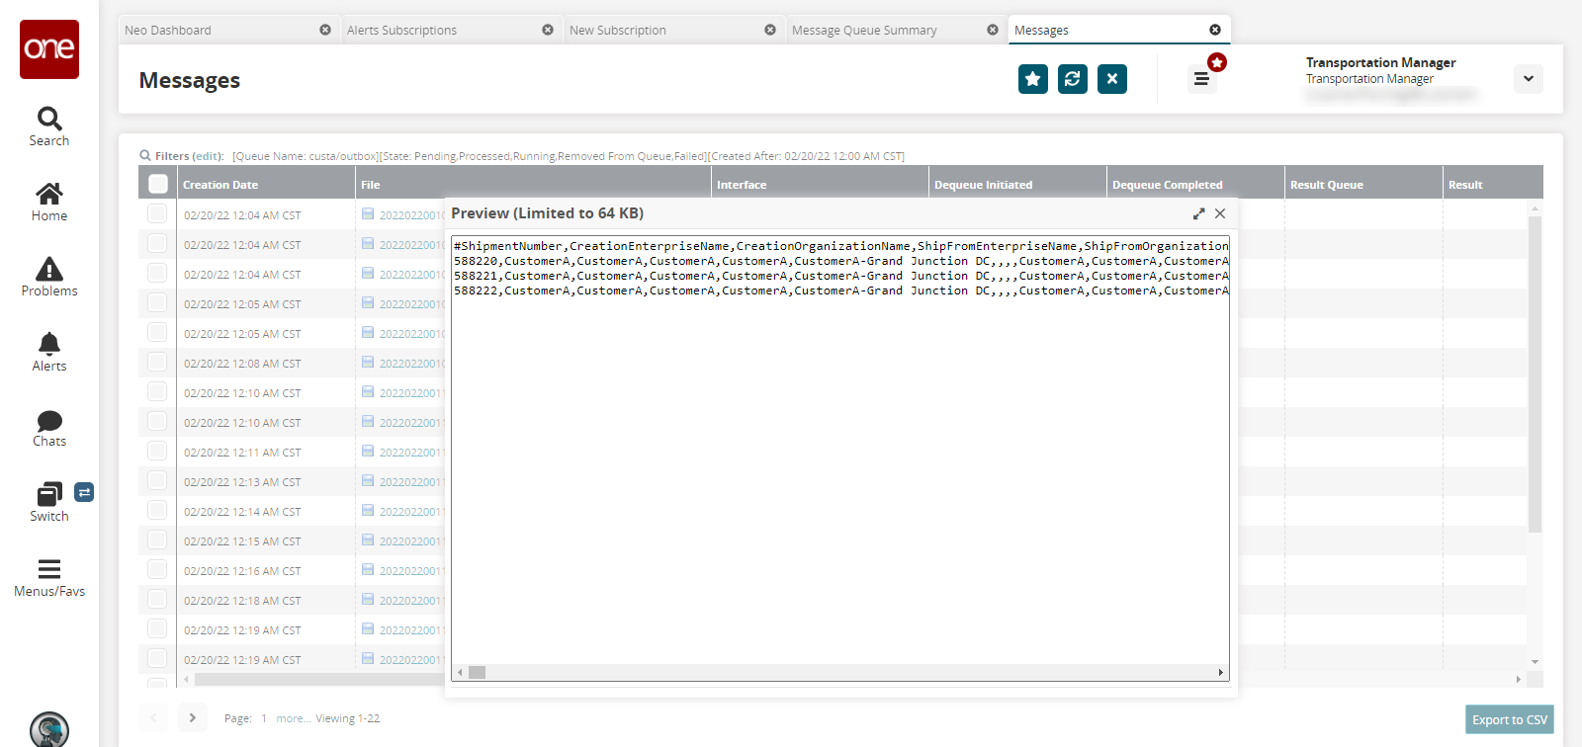Open the Menus/Favs hamburger icon

(x=49, y=569)
